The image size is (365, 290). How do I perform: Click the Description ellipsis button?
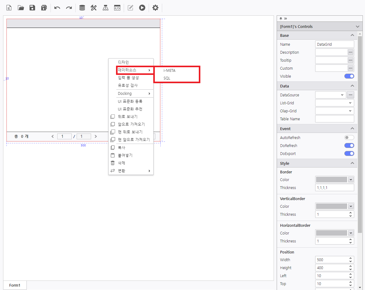pyautogui.click(x=351, y=52)
